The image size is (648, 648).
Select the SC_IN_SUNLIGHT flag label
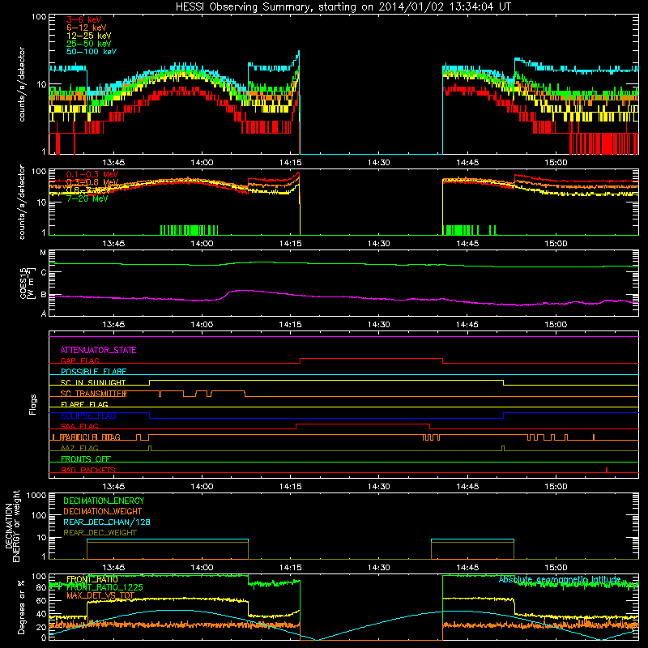click(93, 382)
